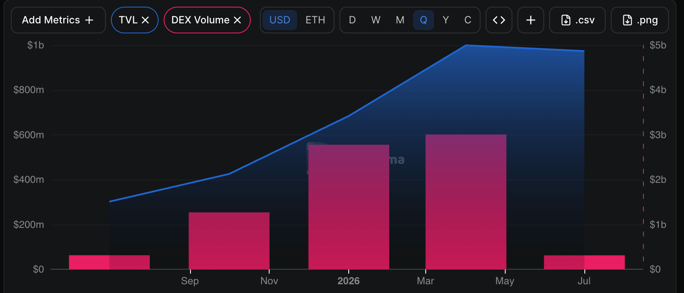The image size is (684, 293).
Task: Click the plus icon button
Action: click(531, 20)
